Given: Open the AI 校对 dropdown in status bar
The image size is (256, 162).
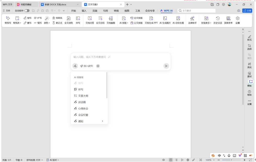Looking at the screenshot, I should [x=53, y=160].
